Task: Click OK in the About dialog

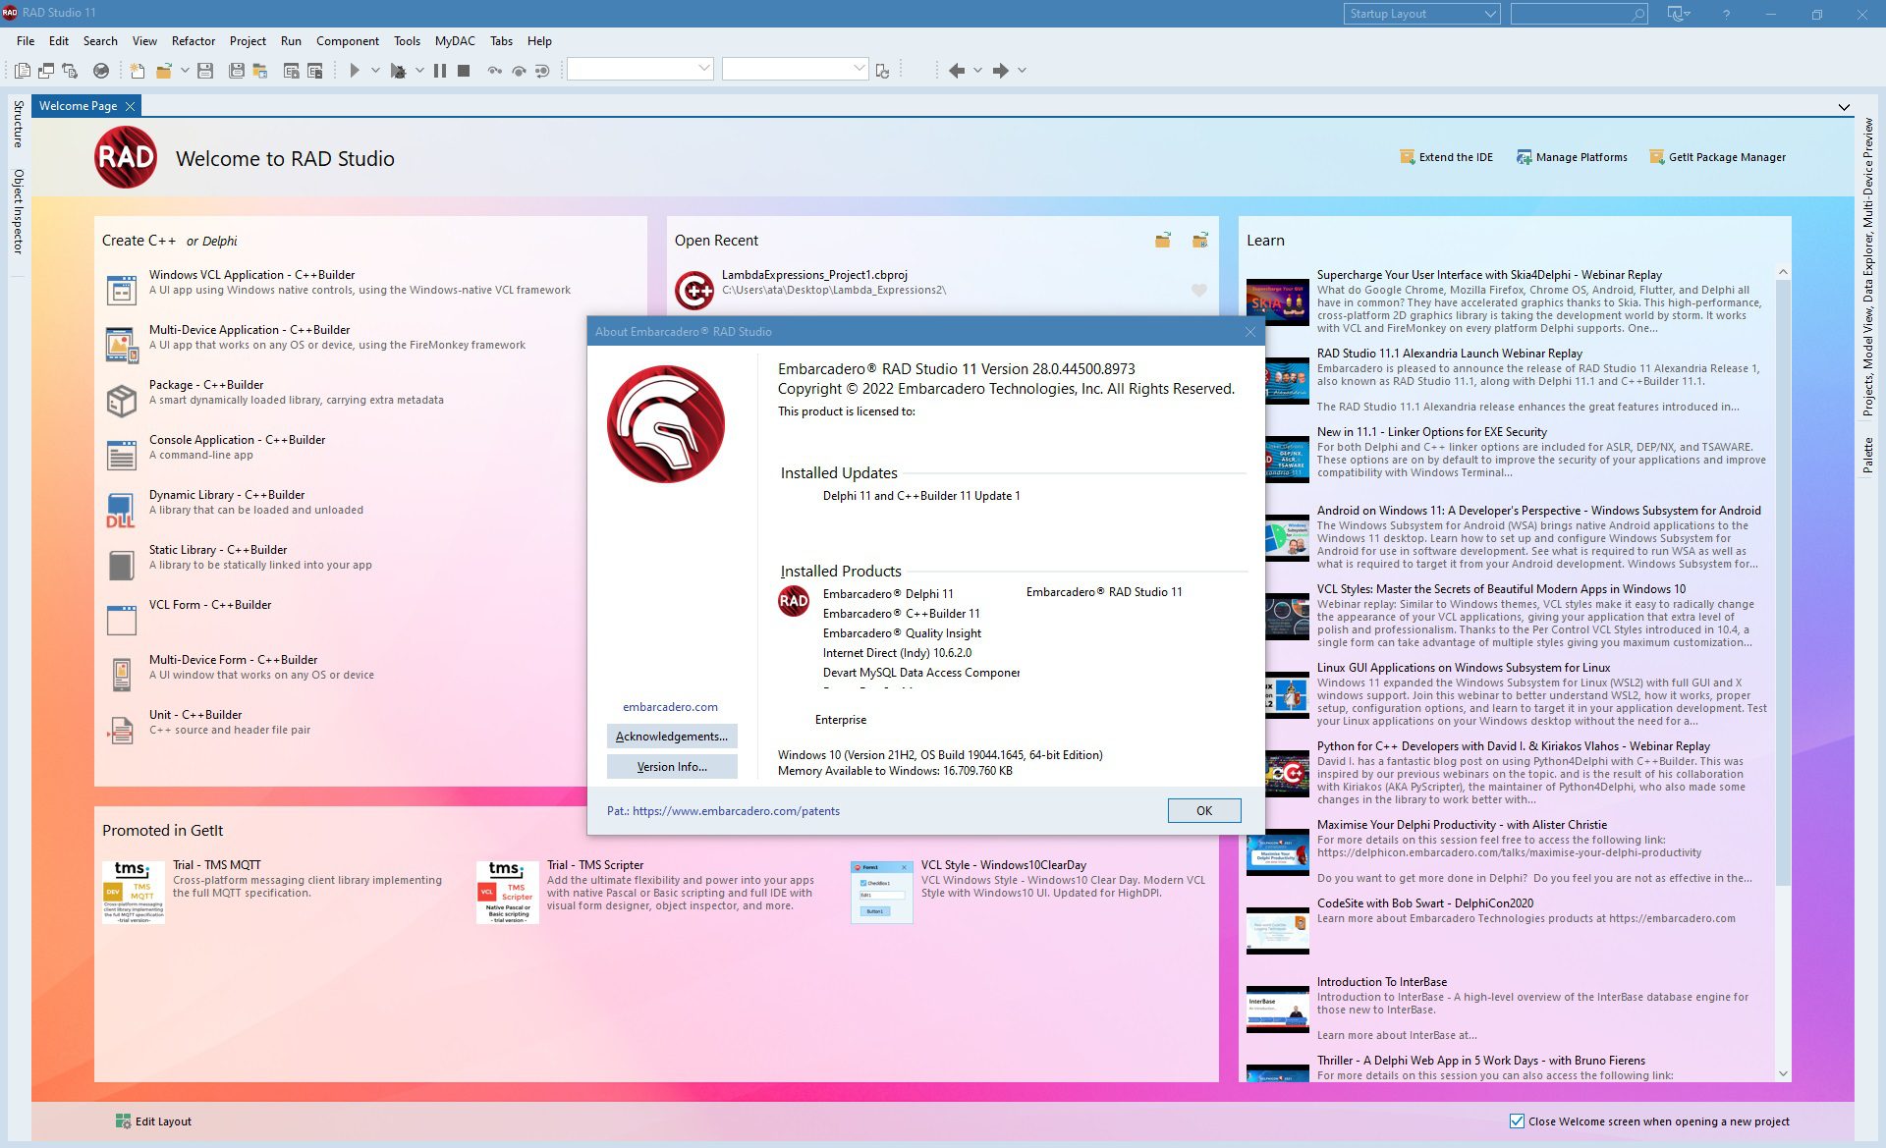Action: [1204, 810]
